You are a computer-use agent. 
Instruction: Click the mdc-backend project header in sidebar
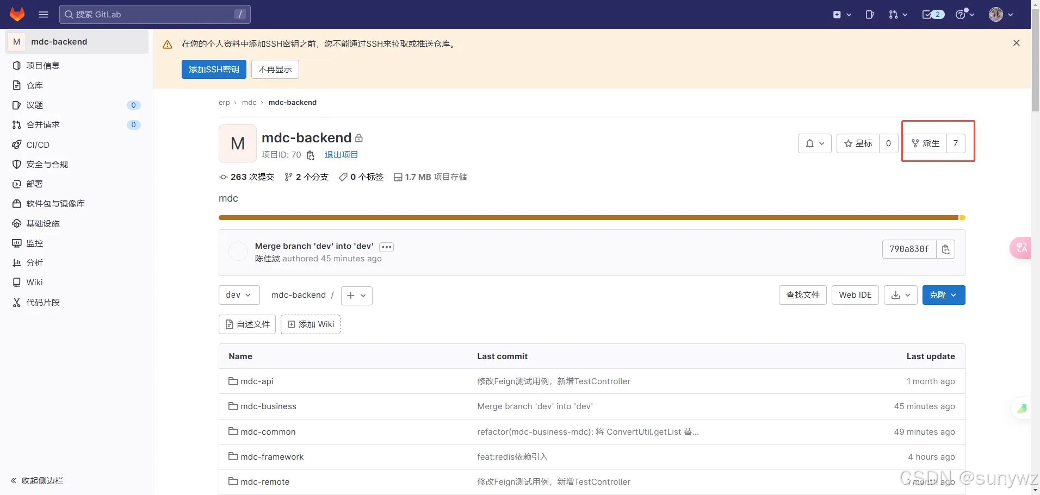coord(77,42)
